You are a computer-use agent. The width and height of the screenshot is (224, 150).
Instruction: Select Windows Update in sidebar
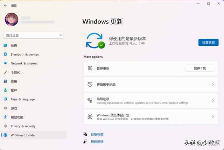[x=34, y=135]
